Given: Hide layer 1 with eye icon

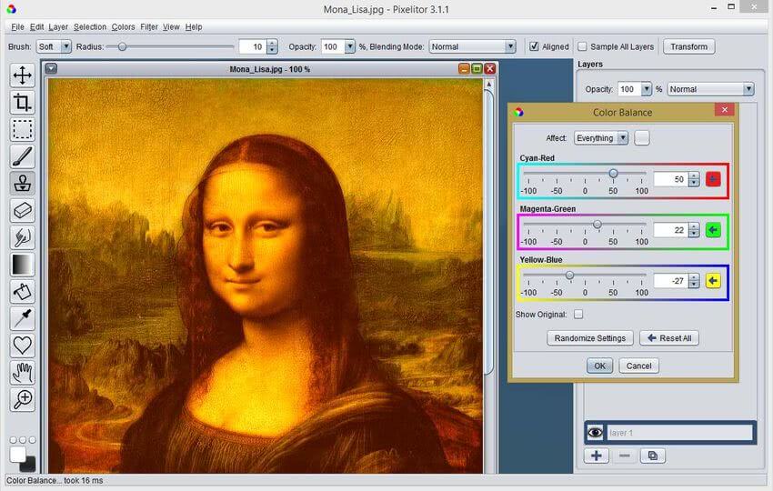Looking at the screenshot, I should point(595,432).
